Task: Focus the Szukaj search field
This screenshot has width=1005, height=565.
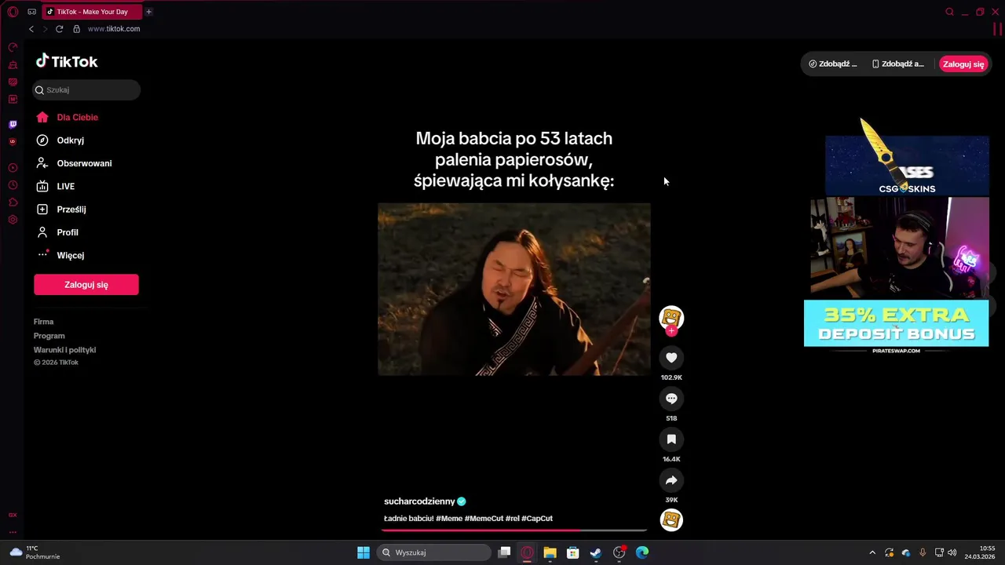Action: pos(86,90)
